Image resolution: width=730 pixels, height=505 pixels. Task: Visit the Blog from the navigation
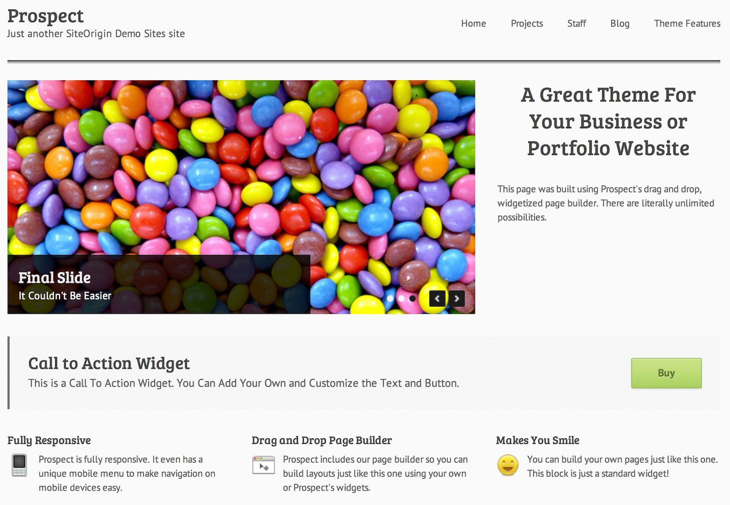pyautogui.click(x=620, y=24)
